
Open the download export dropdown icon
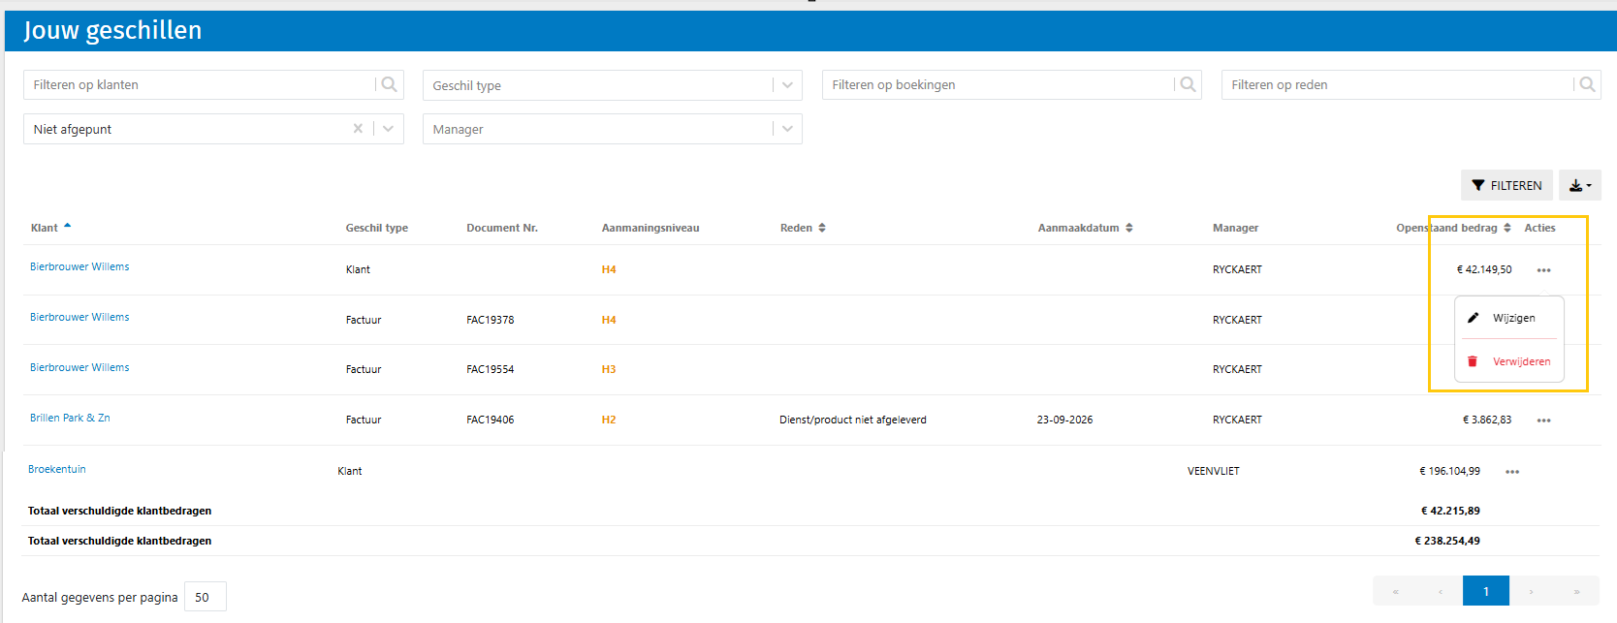pos(1579,185)
